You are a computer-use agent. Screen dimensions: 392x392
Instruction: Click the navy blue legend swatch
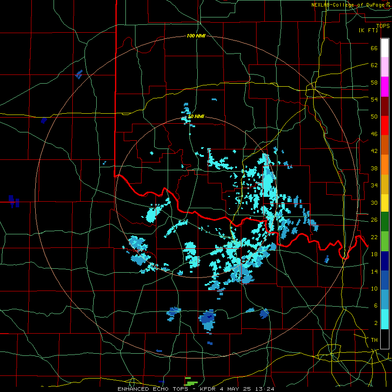(x=385, y=261)
